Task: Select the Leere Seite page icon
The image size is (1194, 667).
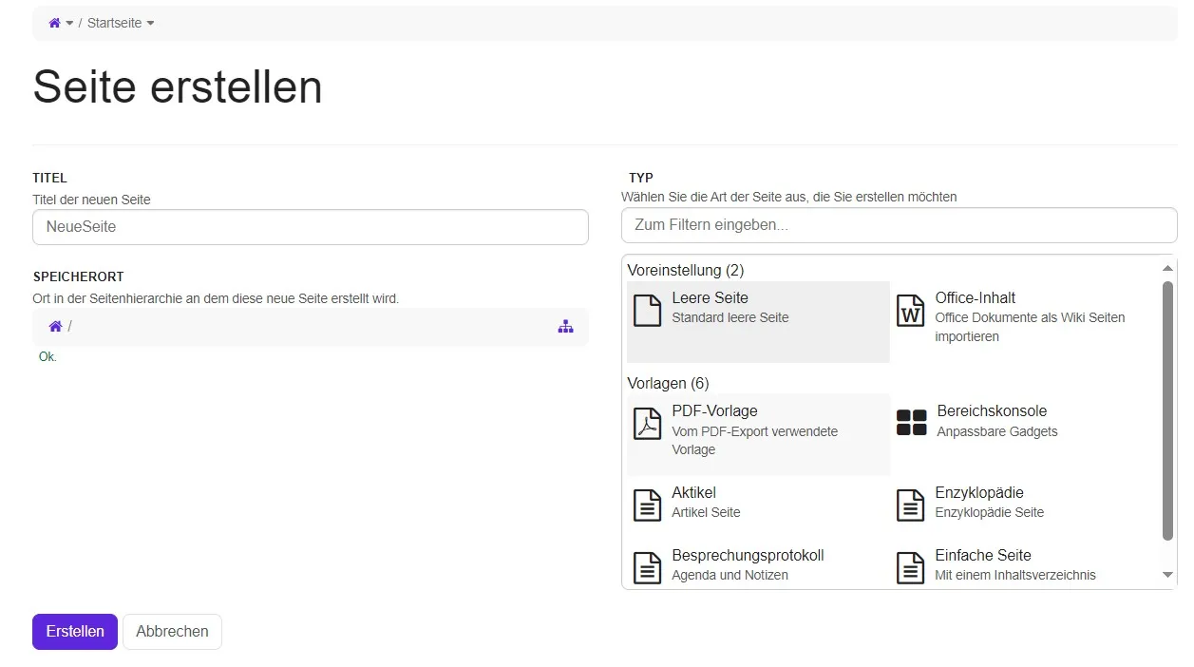Action: [647, 311]
